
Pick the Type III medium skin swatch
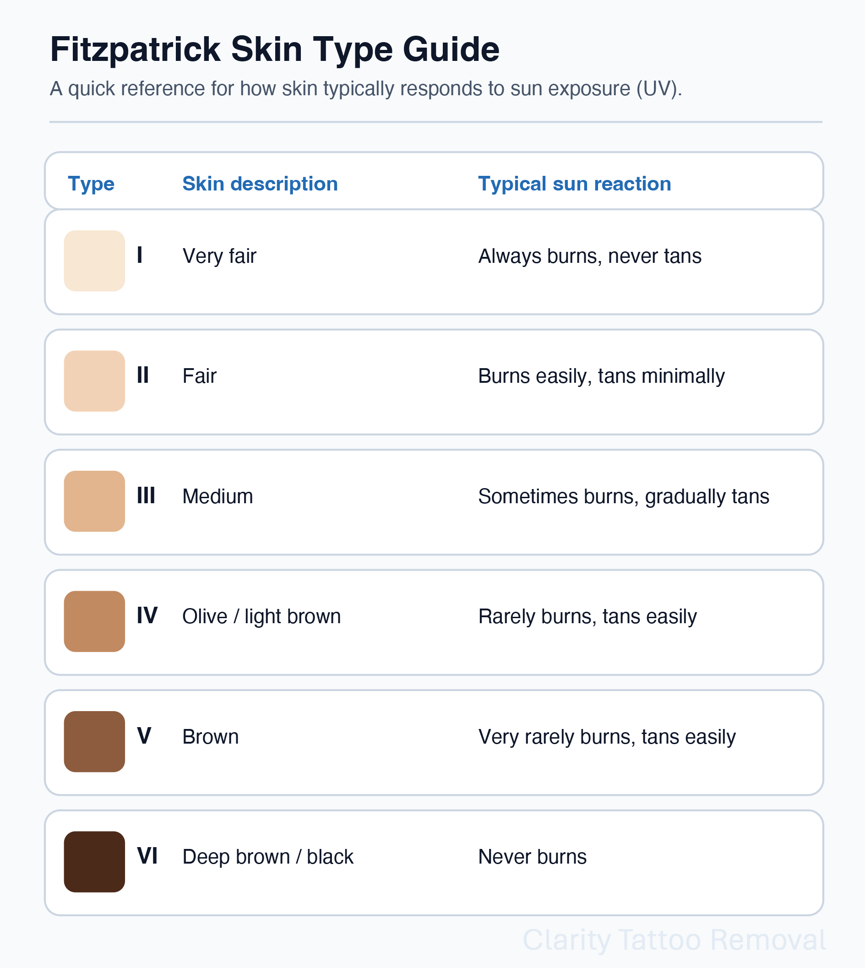(95, 501)
